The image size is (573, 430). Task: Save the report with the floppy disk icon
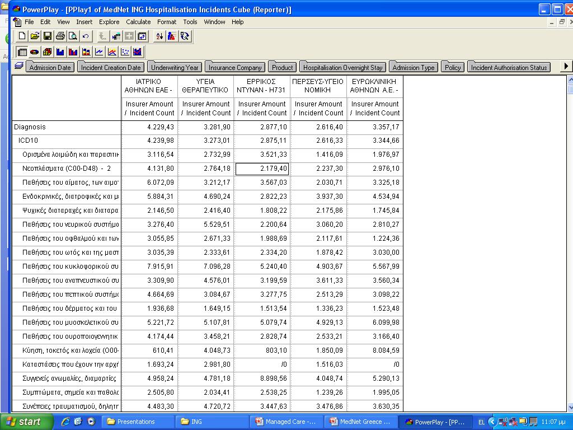(x=48, y=36)
